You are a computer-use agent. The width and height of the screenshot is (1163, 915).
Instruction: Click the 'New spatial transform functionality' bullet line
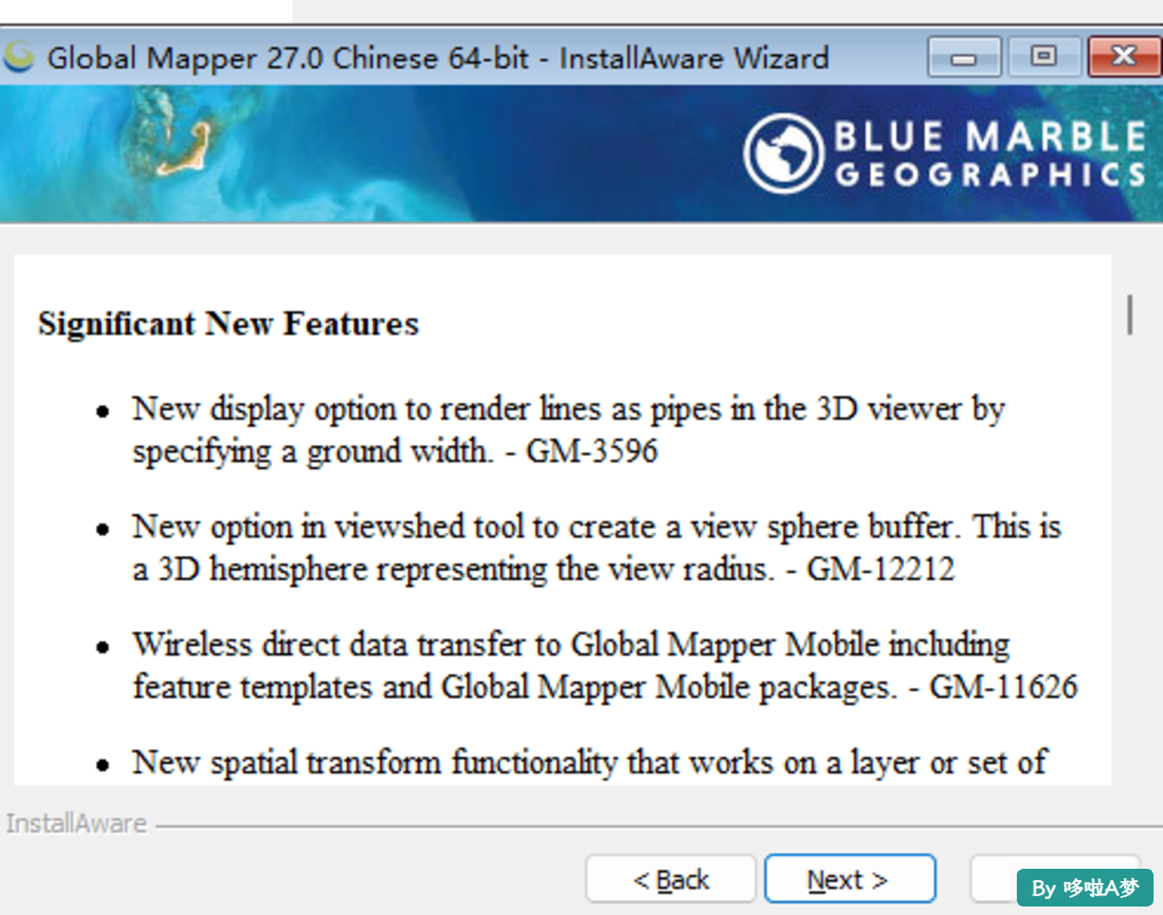coord(589,762)
